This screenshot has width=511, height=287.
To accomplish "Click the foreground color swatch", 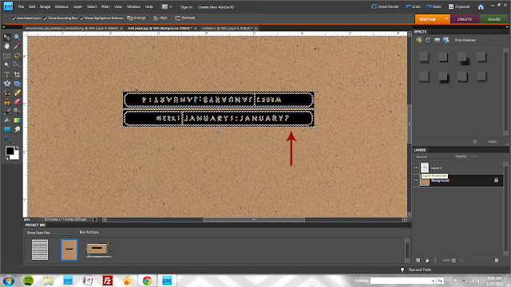I will [10, 151].
